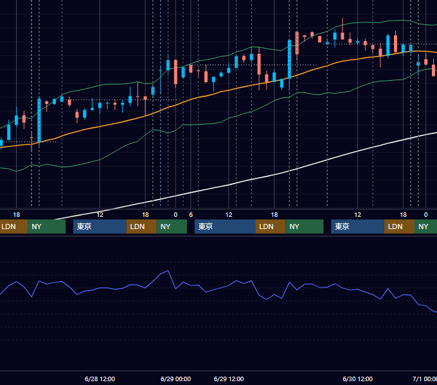
Task: Click the '6/29 00:00' date label
Action: tap(175, 379)
